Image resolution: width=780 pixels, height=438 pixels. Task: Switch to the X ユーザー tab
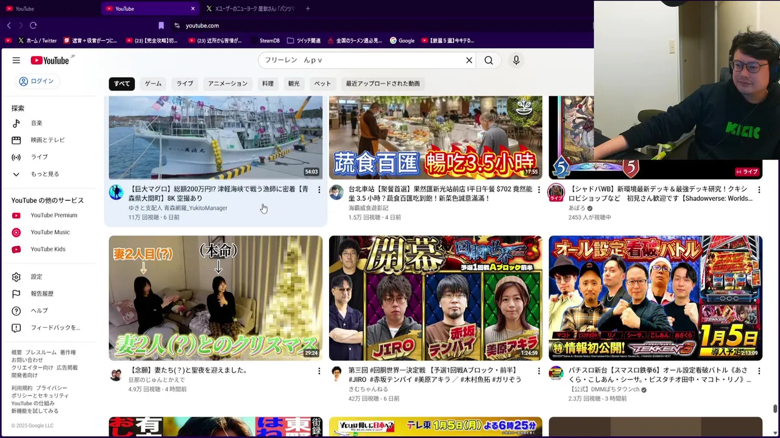point(250,9)
